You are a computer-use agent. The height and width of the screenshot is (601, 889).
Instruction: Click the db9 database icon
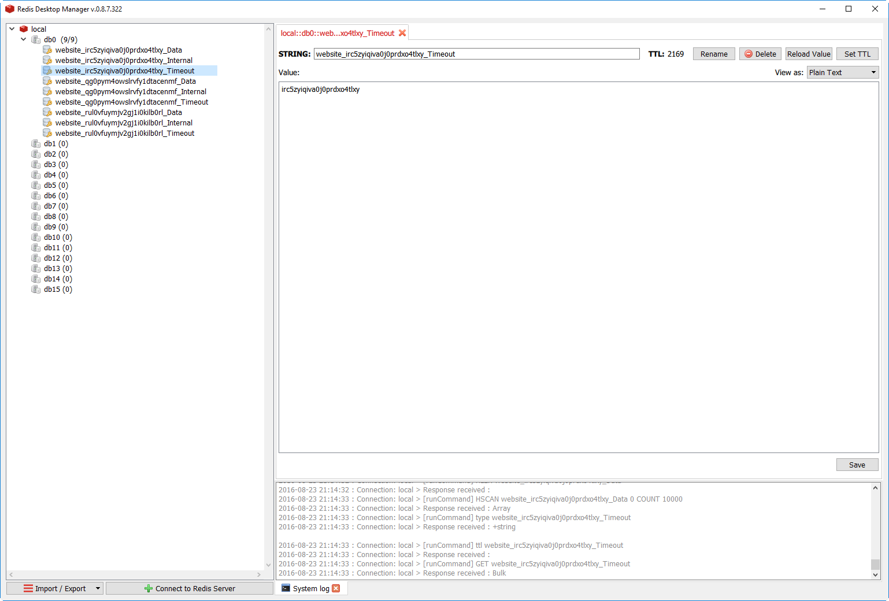(x=36, y=227)
